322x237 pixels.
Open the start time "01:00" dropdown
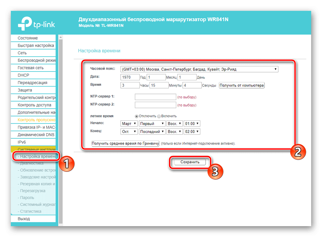[x=192, y=123]
